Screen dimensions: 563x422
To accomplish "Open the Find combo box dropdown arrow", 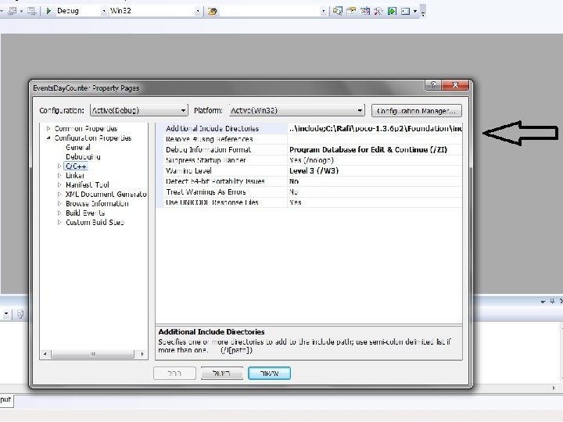I will [x=323, y=12].
